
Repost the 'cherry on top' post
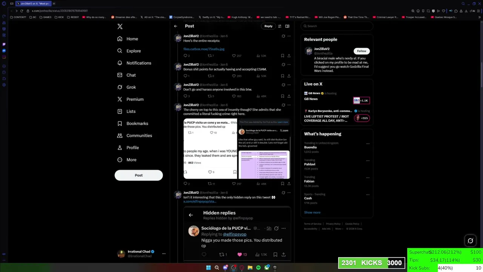[x=210, y=184]
